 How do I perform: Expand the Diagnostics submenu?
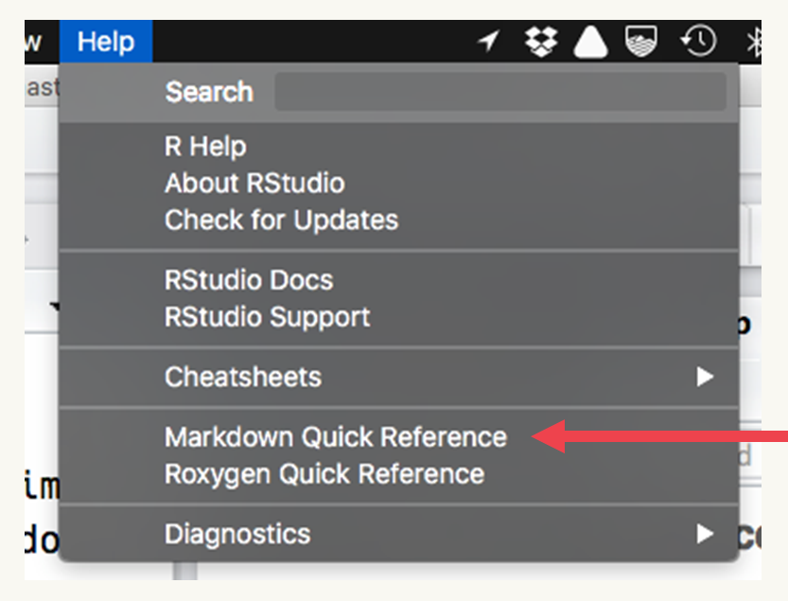237,534
